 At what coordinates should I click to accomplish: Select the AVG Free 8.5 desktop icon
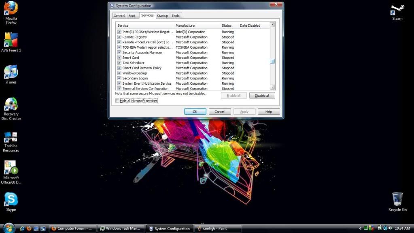[x=11, y=42]
